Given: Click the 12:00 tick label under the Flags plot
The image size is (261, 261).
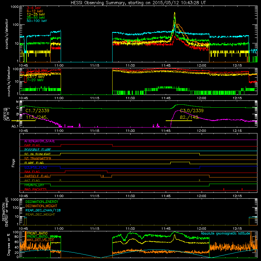Looking at the screenshot, I should pos(201,196).
